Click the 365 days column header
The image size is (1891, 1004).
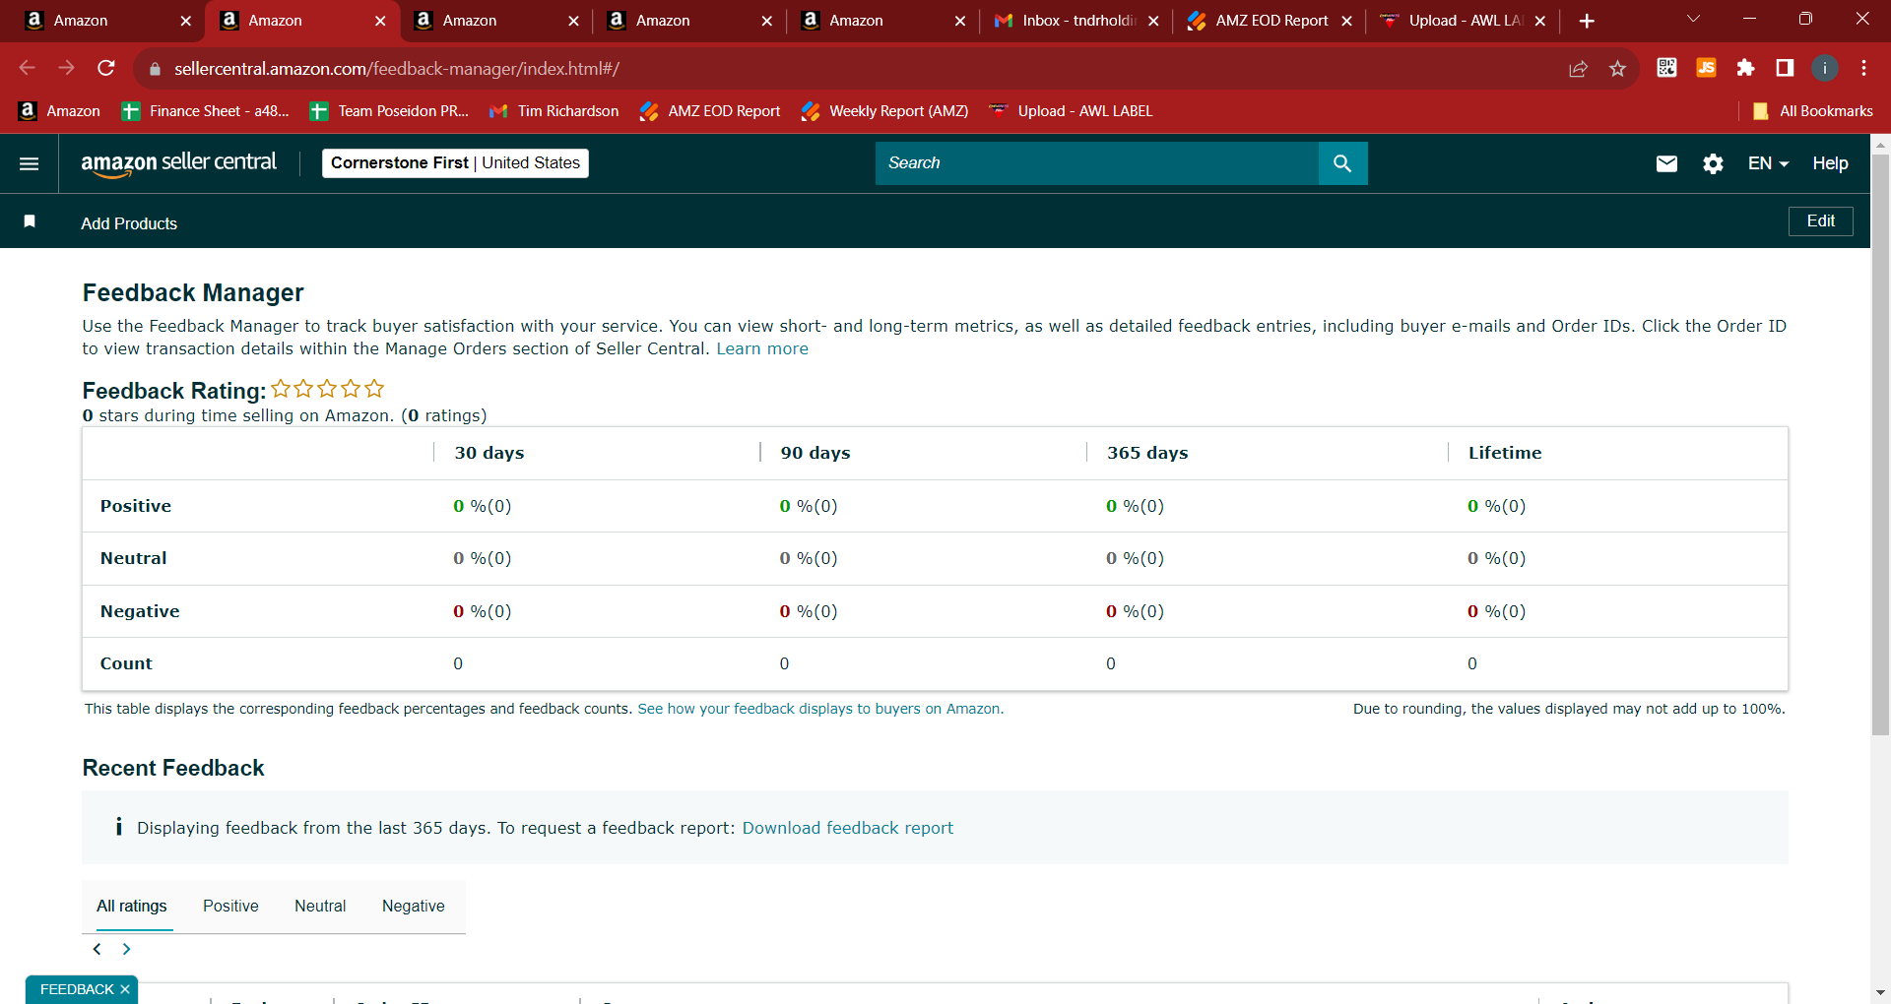click(x=1147, y=453)
